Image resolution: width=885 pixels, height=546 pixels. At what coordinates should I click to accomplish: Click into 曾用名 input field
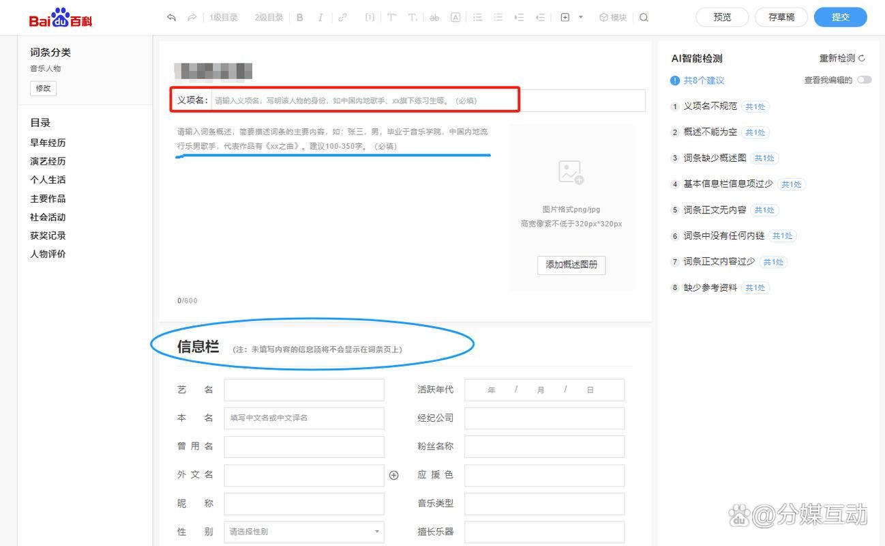[304, 446]
